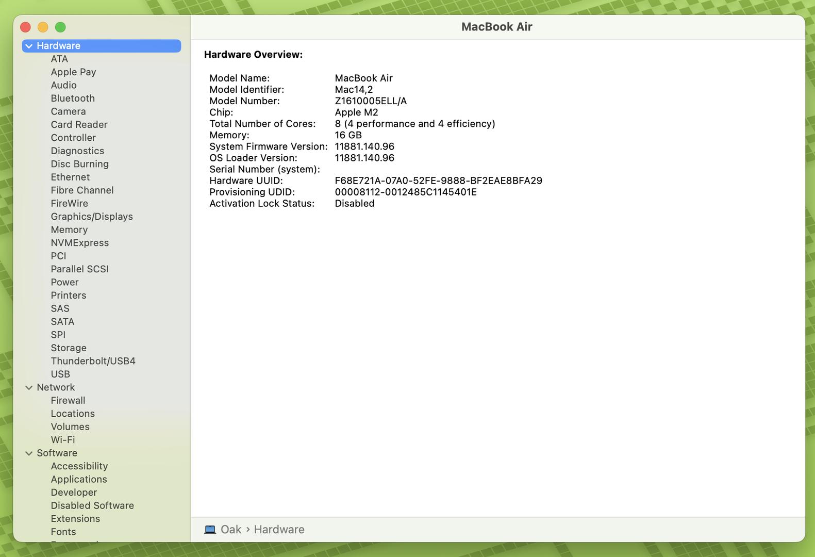Screen dimensions: 815x557
Task: Select Hardware in the bottom path bar
Action: coord(279,530)
